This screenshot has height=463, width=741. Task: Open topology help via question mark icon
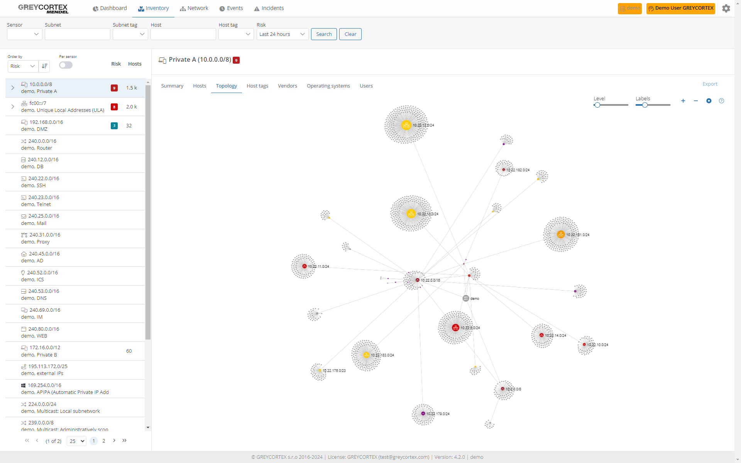(x=722, y=101)
